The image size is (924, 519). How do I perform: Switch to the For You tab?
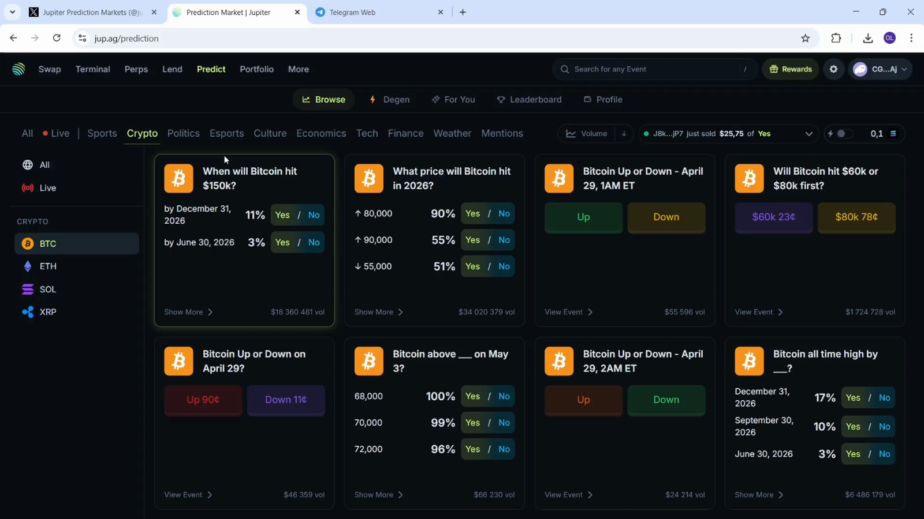pos(453,100)
